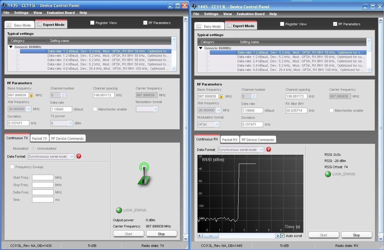Click the green LOCK_STATUS indicator in CC115L panel
Screen dimensions: 384x250
pos(119,210)
